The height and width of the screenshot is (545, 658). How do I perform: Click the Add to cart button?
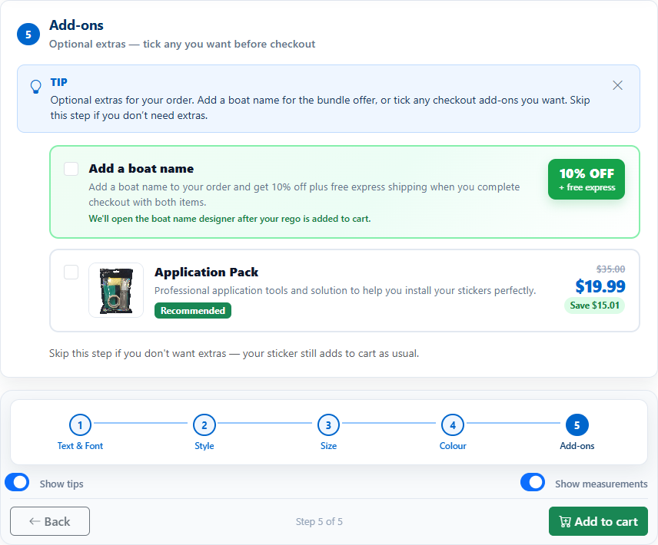click(x=598, y=521)
